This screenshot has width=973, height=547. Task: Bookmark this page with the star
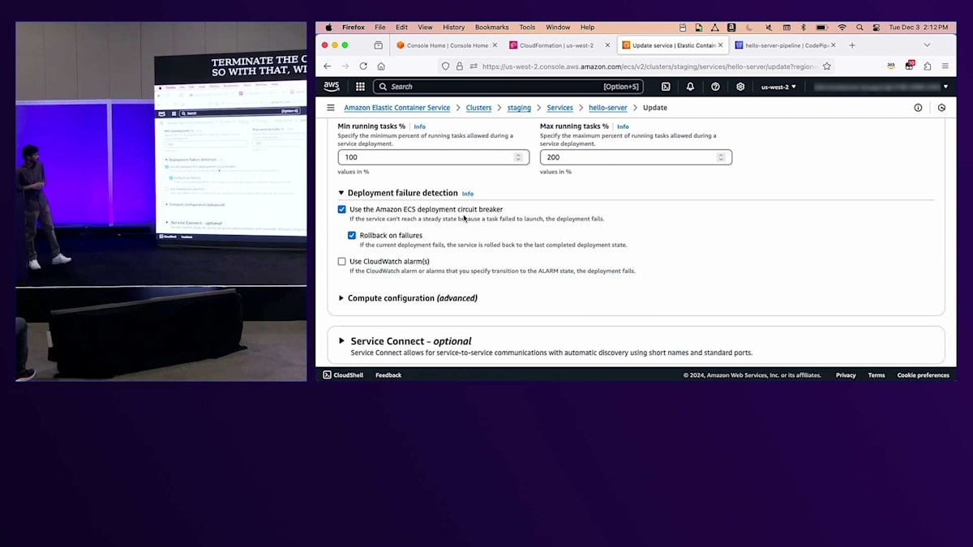(x=827, y=66)
